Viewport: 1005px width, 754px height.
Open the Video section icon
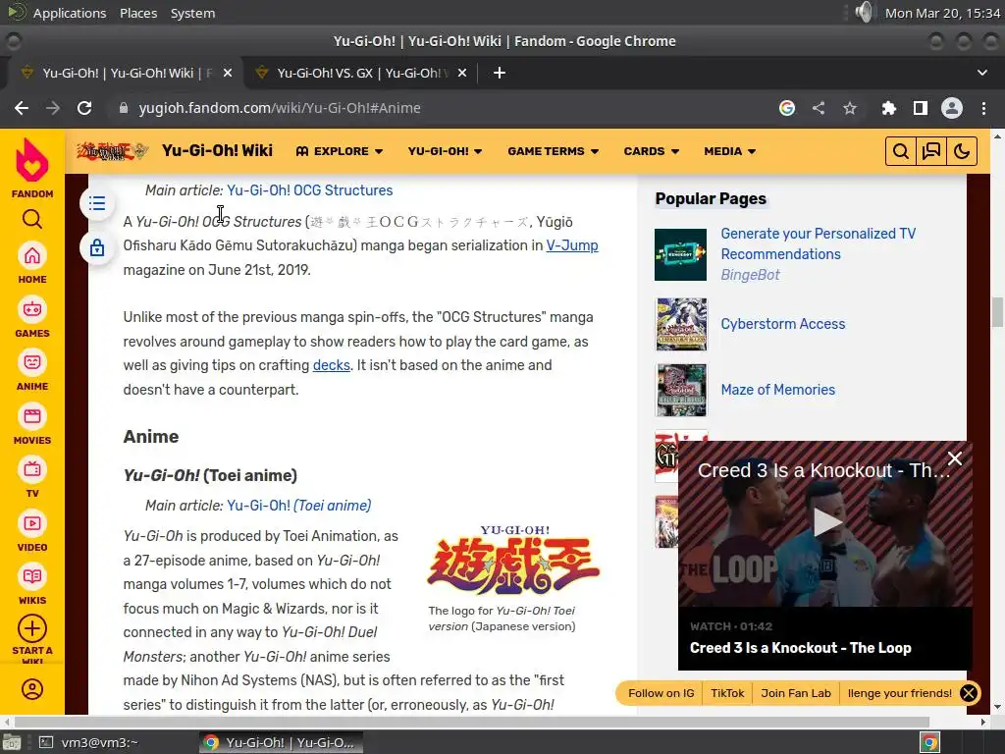click(32, 524)
